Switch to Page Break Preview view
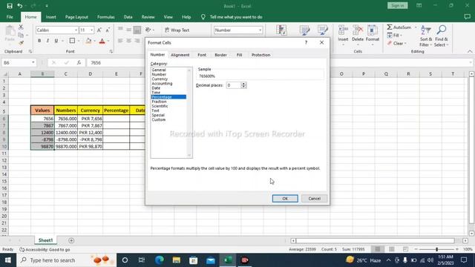475x267 pixels. (x=406, y=249)
